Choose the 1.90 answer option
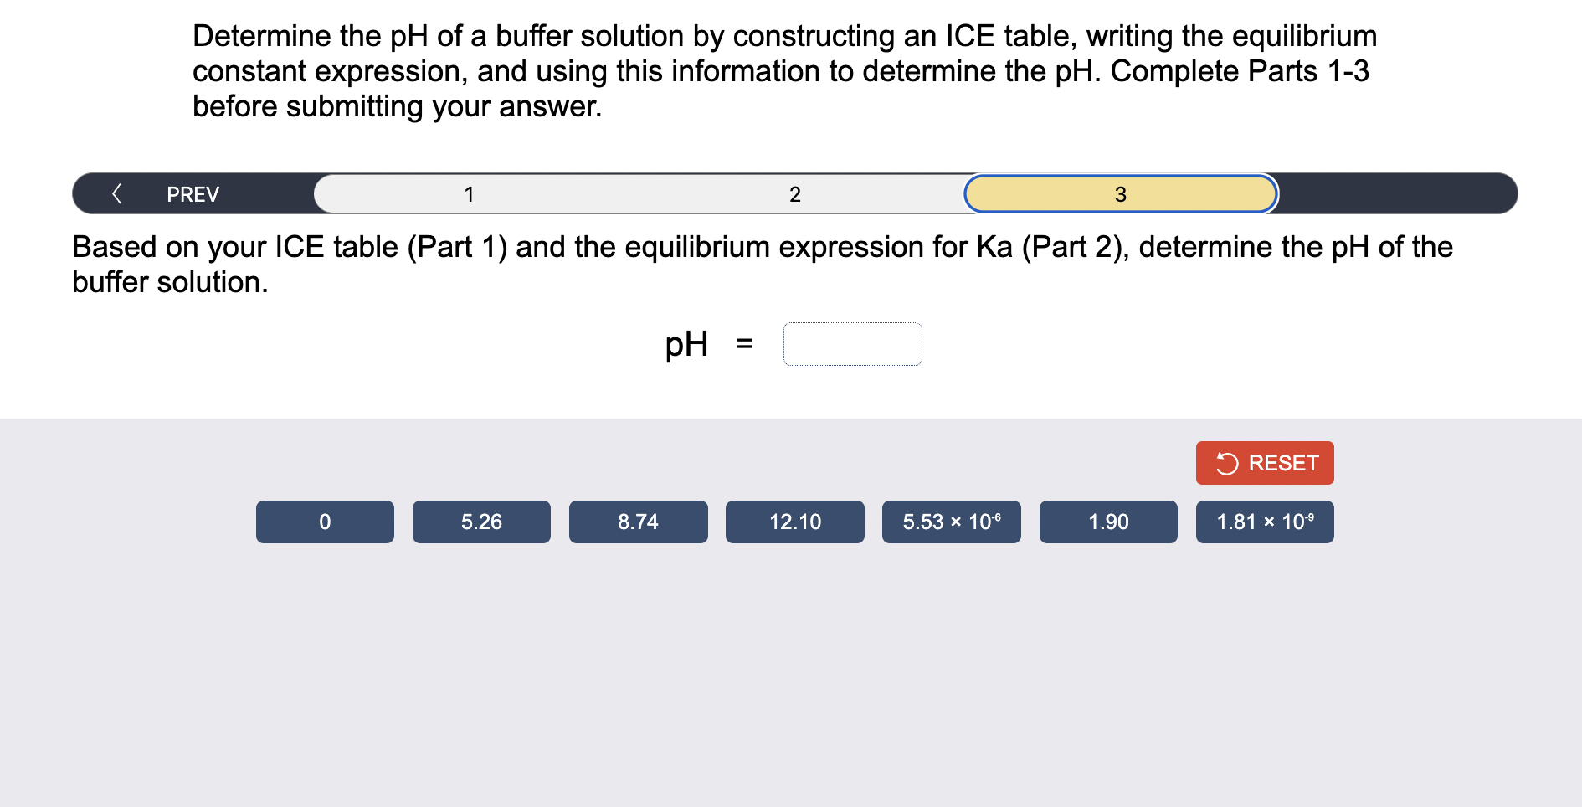This screenshot has width=1582, height=807. pyautogui.click(x=1107, y=522)
